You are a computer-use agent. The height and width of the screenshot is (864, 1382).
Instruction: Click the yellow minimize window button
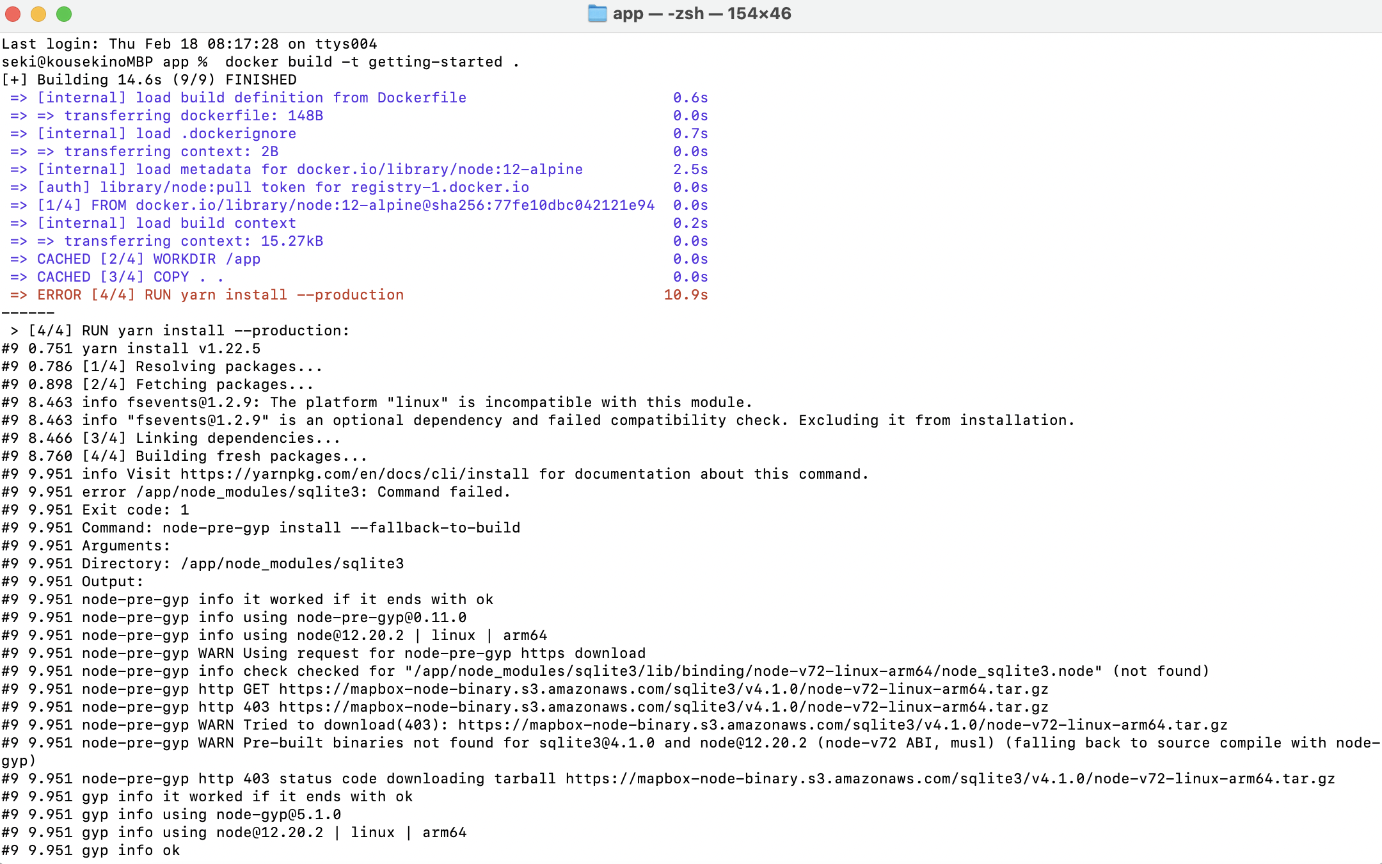tap(38, 13)
